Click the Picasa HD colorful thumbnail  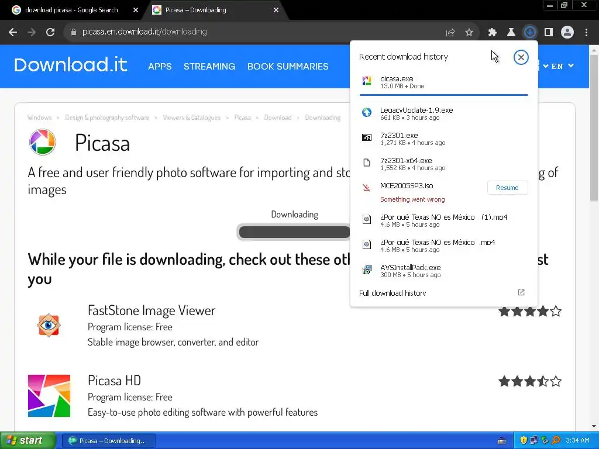[49, 396]
